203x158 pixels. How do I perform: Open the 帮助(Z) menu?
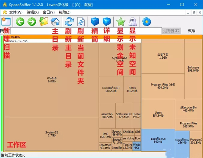click(x=65, y=12)
